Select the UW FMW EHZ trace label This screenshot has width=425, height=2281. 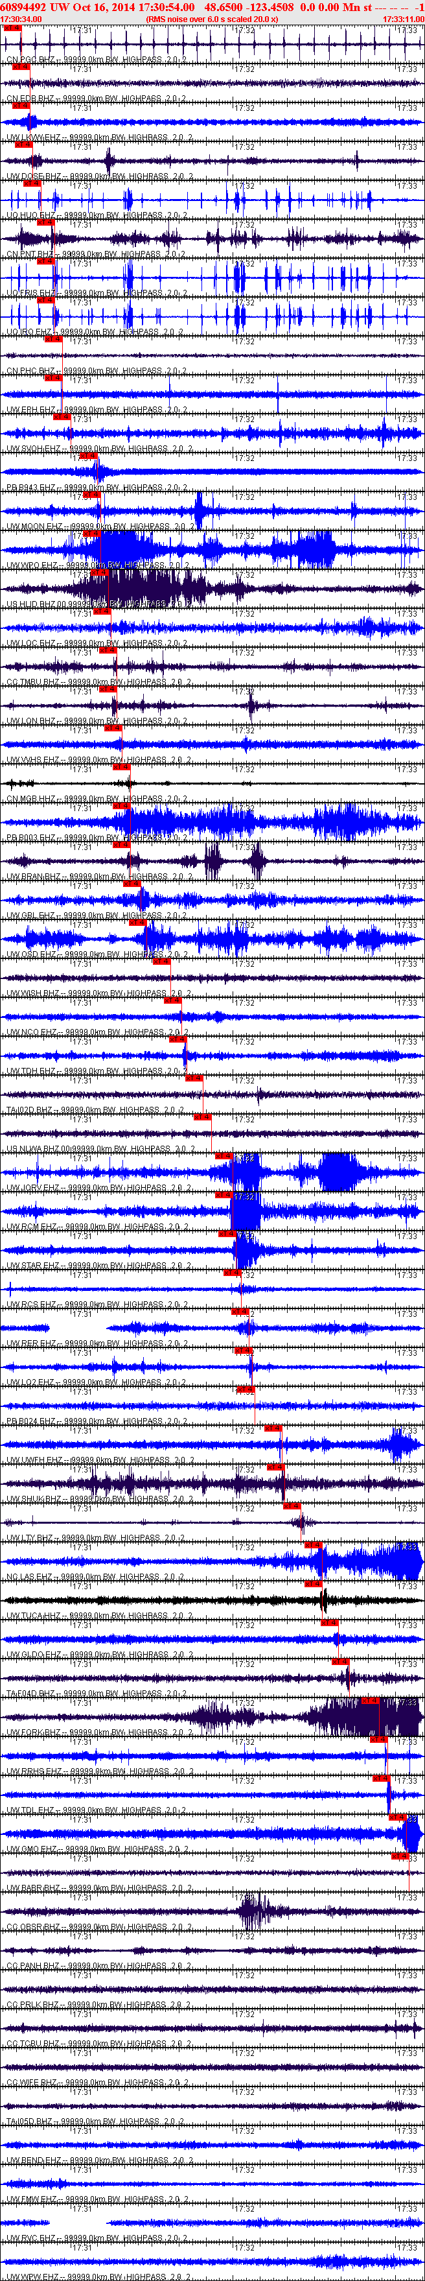(98, 2199)
